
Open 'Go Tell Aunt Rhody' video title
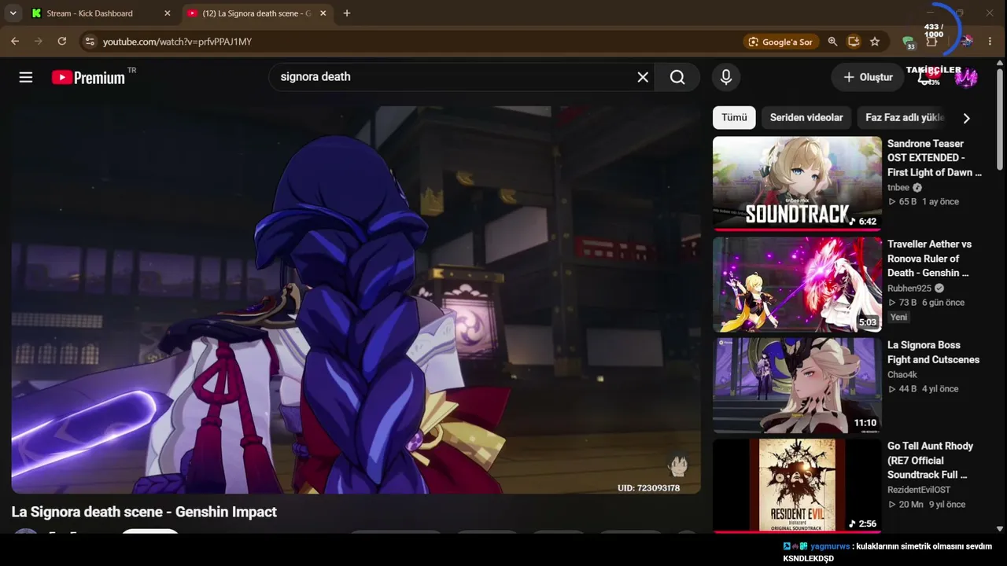coord(931,460)
